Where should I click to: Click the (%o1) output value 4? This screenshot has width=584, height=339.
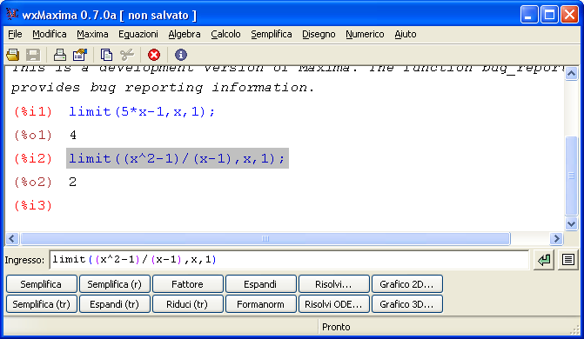pyautogui.click(x=73, y=135)
